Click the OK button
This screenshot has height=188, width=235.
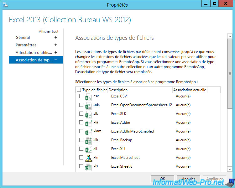pos(162,179)
